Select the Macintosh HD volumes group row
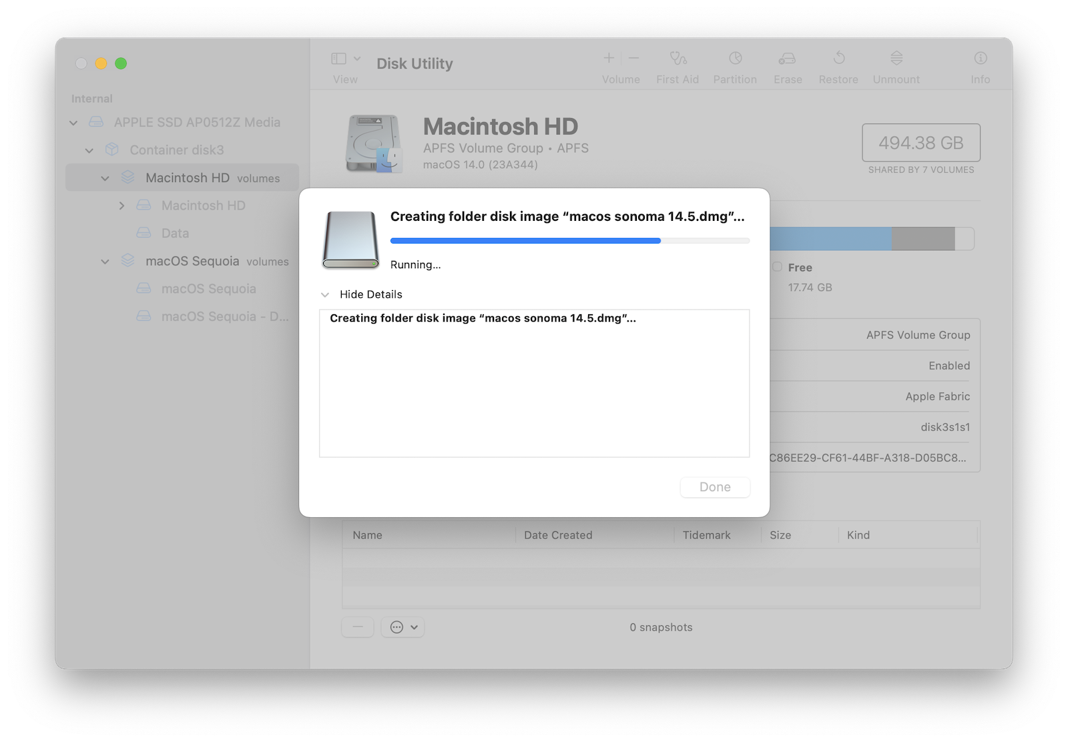 (182, 177)
